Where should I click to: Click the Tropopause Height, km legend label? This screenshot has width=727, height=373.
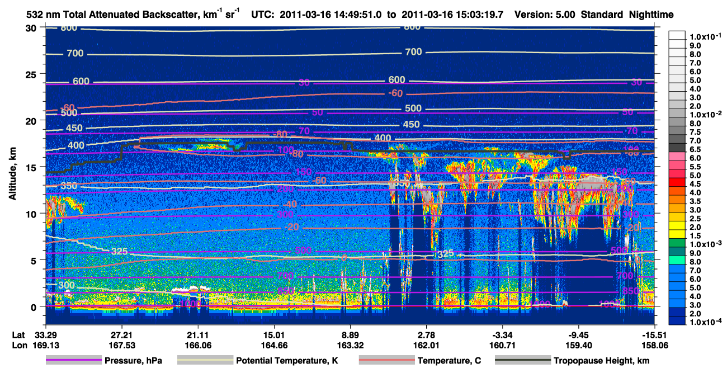pyautogui.click(x=601, y=361)
